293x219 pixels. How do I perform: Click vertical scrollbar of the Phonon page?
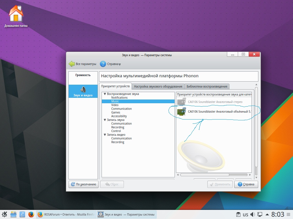click(x=256, y=127)
